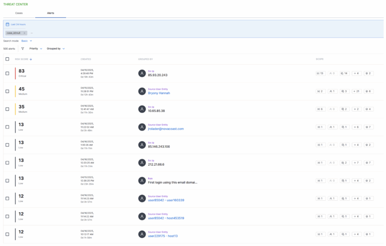Image resolution: width=386 pixels, height=246 pixels.
Task: Change Search mode from Basic dropdown
Action: (27, 41)
